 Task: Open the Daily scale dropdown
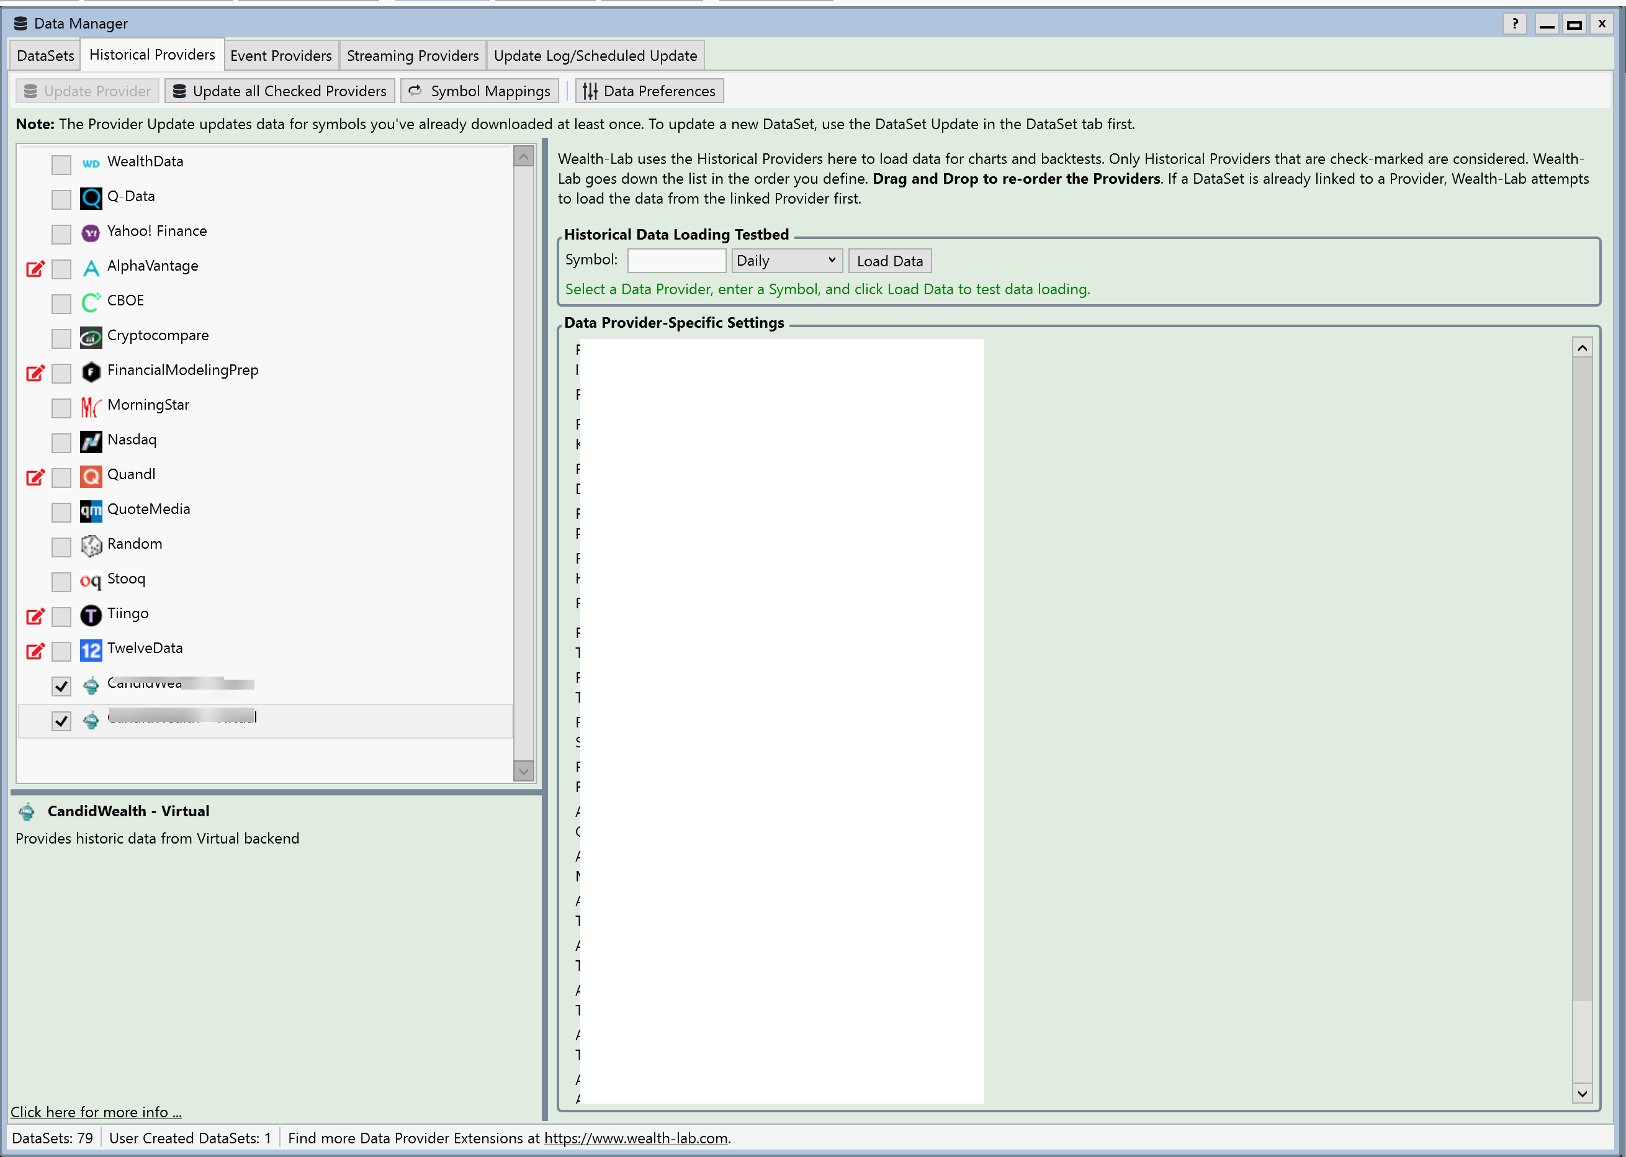coord(786,261)
